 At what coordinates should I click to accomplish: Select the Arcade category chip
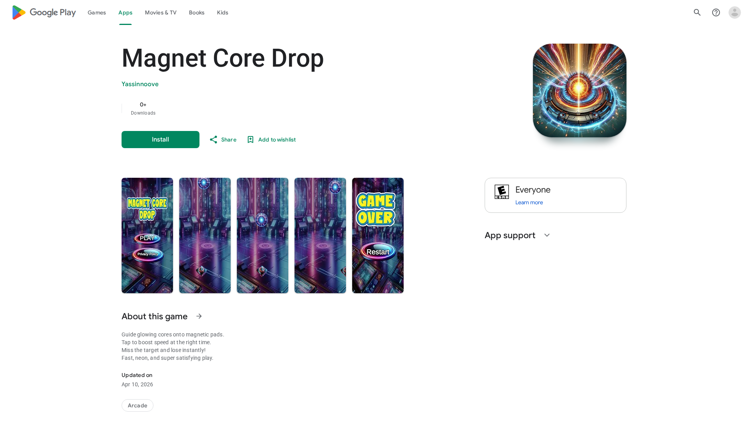[x=138, y=405]
